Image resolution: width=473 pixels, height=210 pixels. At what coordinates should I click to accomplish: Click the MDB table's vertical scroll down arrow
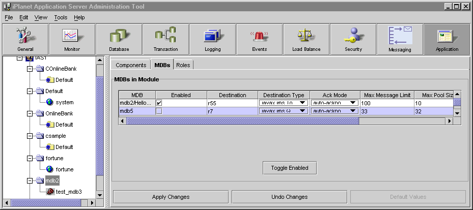click(x=457, y=113)
